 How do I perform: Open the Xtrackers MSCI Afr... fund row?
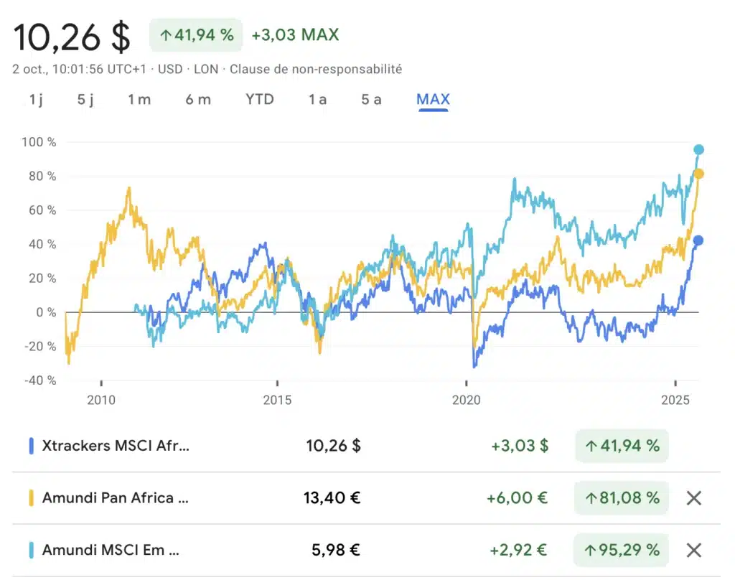(x=116, y=446)
